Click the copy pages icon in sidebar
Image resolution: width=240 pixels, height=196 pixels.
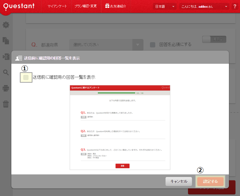(x=6, y=41)
